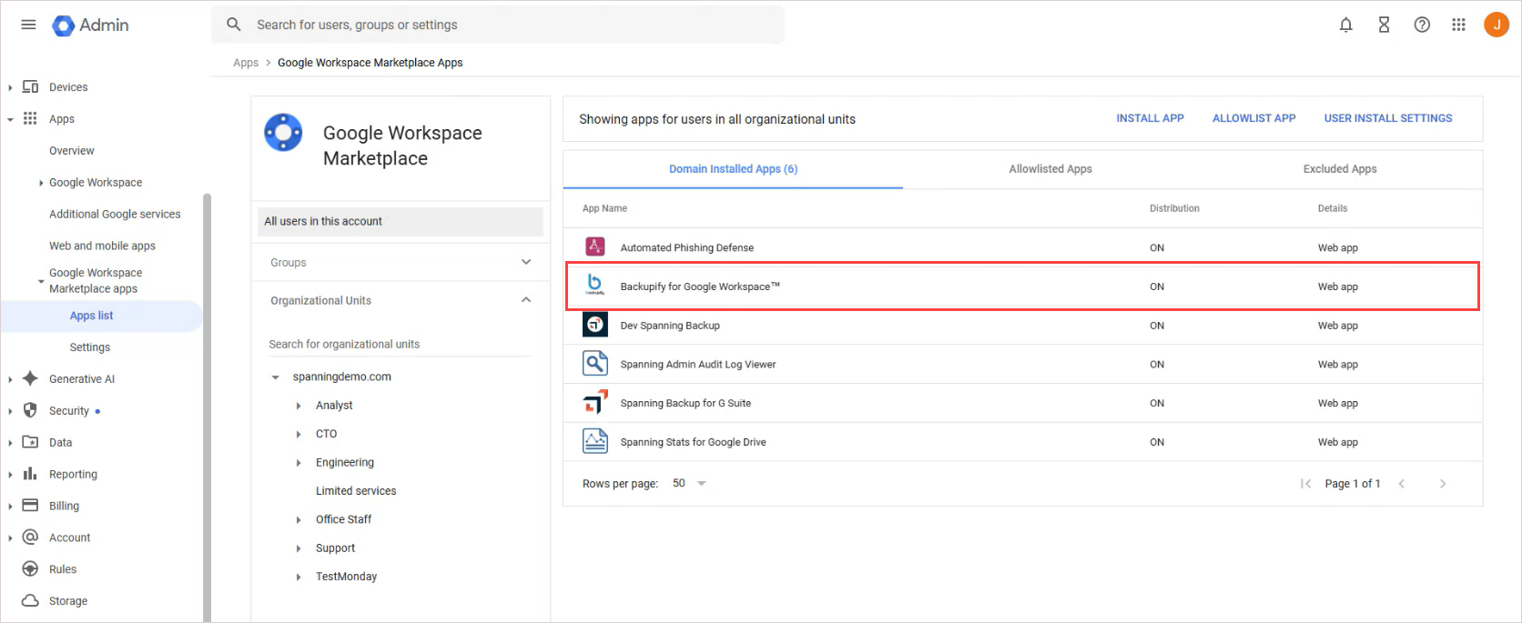Viewport: 1522px width, 623px height.
Task: Click Dev Spanning Backup app name
Action: (670, 326)
